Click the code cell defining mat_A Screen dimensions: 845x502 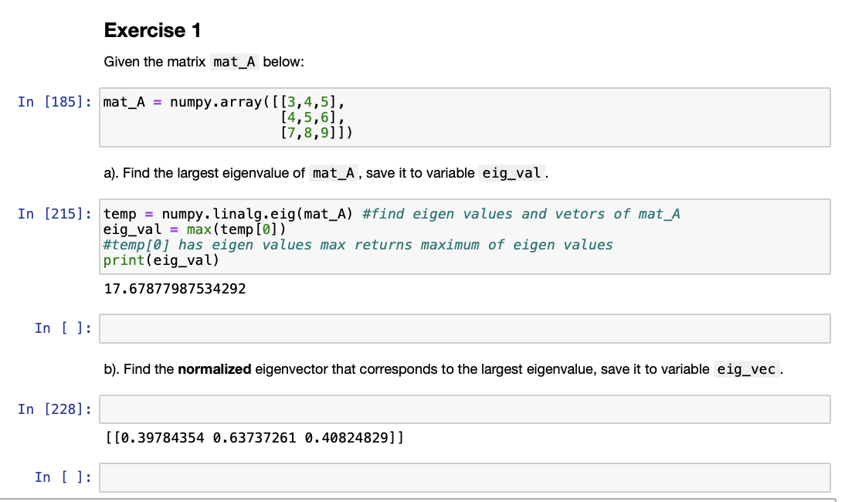click(463, 117)
